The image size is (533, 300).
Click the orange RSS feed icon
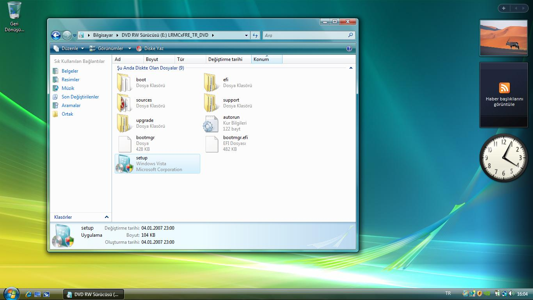(x=504, y=88)
